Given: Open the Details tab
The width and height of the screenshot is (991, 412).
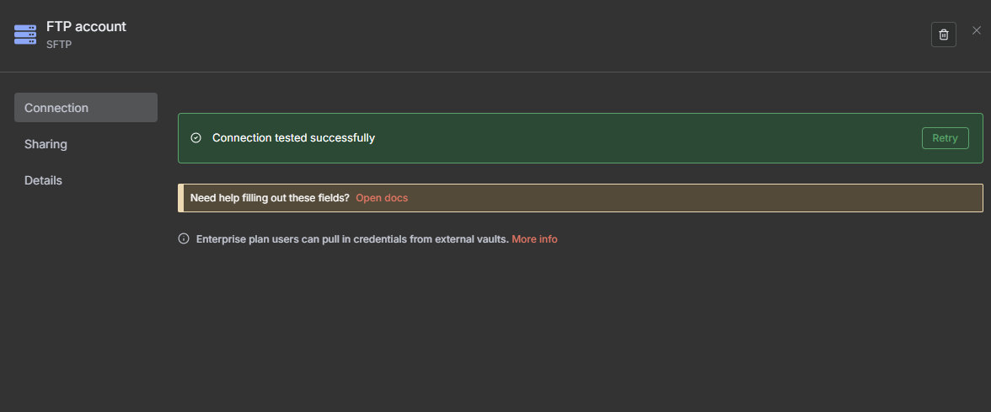Looking at the screenshot, I should coord(44,180).
